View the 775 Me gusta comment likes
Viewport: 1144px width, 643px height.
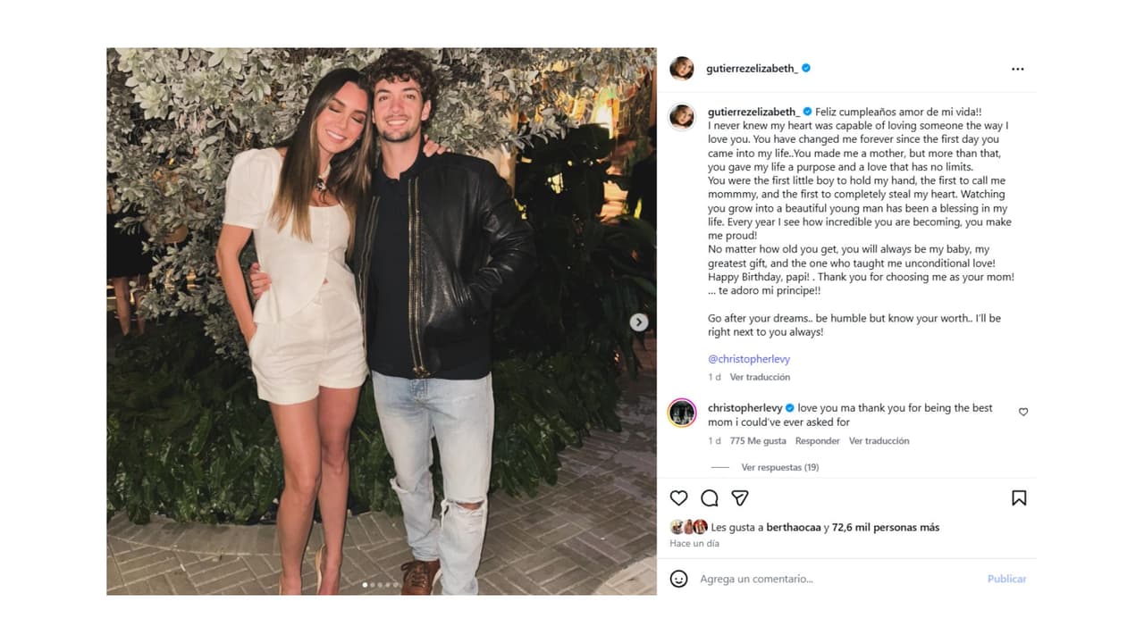click(758, 441)
